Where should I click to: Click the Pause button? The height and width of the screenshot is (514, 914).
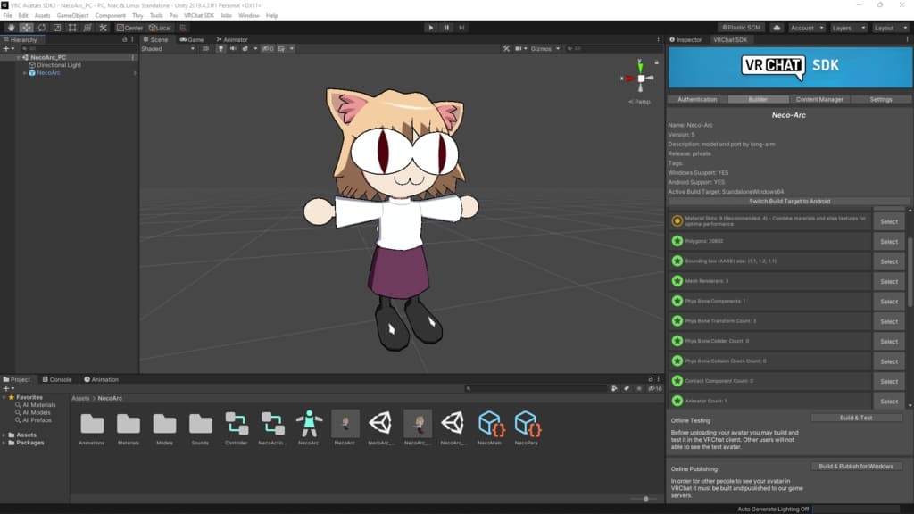point(447,28)
